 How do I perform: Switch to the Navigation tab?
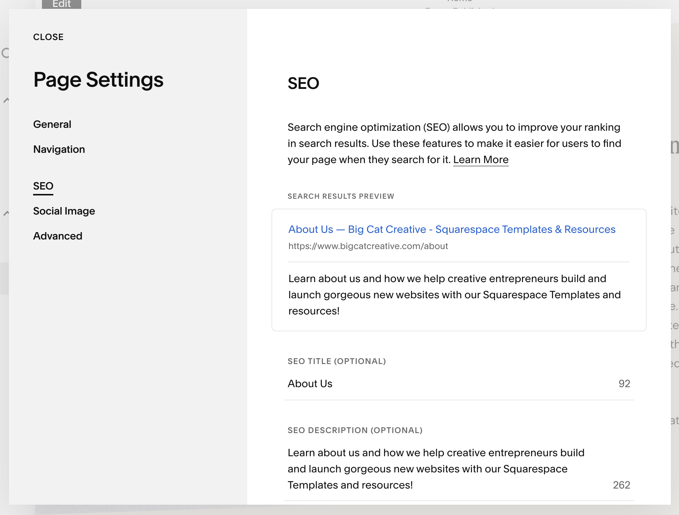click(x=59, y=150)
